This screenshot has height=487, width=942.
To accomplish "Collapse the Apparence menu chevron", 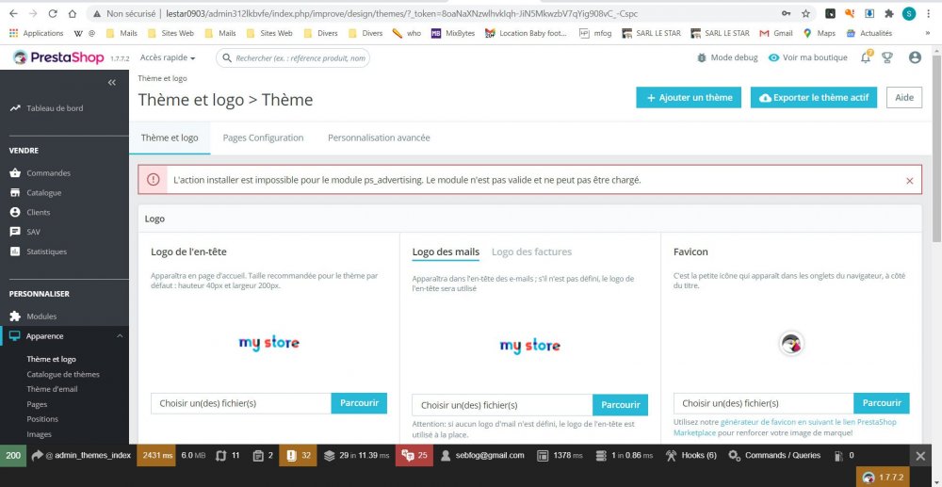I will tap(120, 336).
